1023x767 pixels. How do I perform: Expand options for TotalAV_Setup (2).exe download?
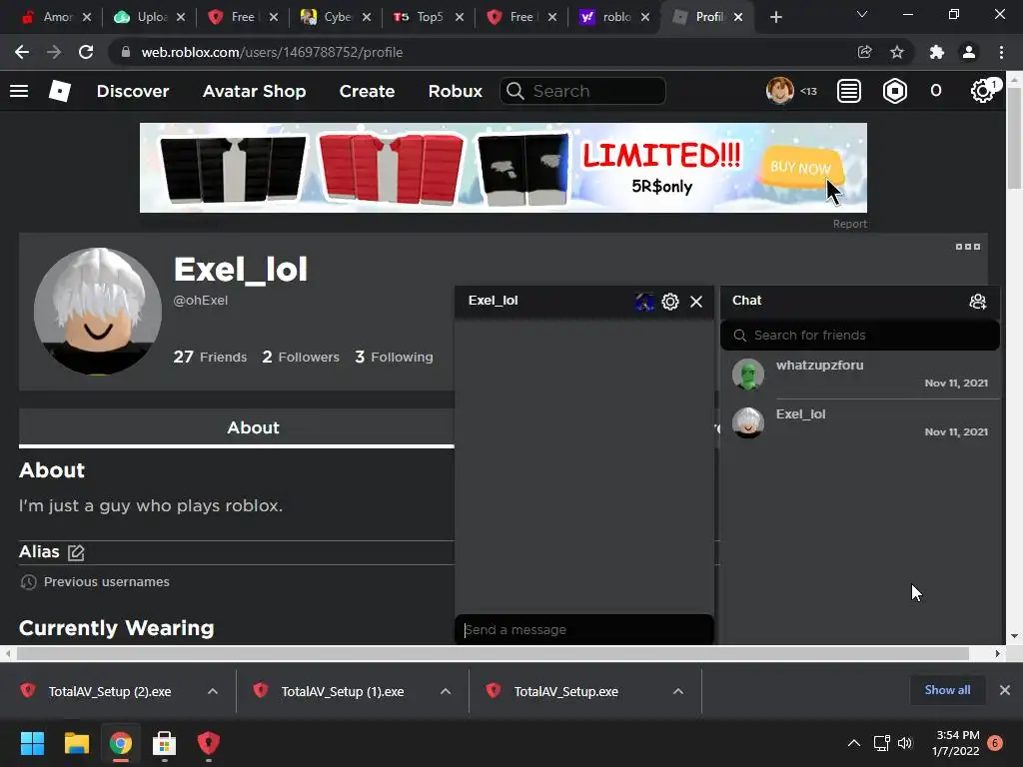click(x=213, y=691)
